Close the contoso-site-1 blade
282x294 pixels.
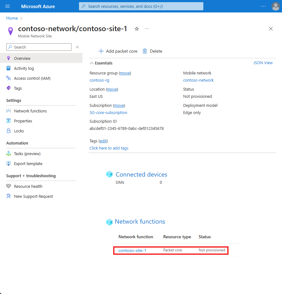coord(270,29)
